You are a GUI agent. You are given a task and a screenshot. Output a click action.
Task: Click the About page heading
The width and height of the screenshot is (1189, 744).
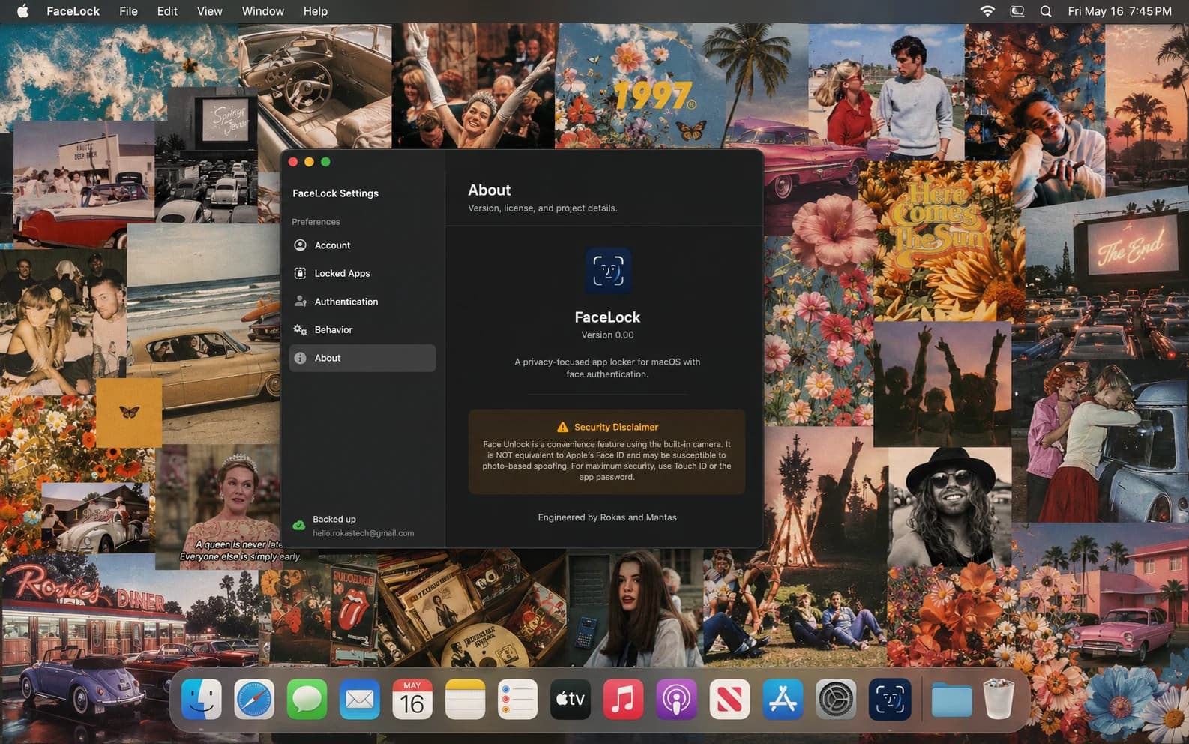tap(489, 190)
